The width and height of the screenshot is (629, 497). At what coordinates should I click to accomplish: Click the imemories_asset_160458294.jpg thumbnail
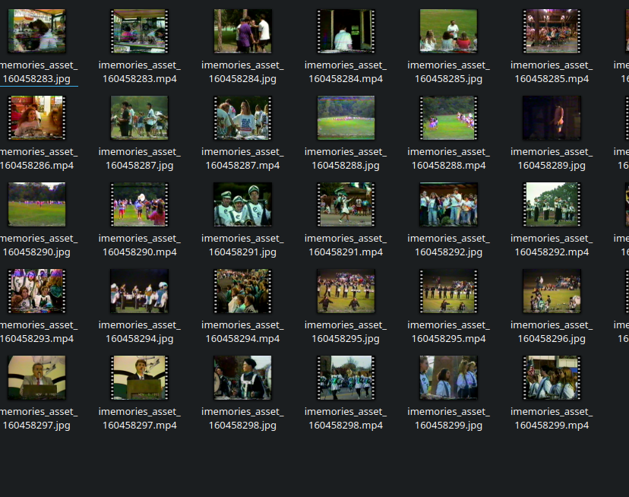coord(139,291)
